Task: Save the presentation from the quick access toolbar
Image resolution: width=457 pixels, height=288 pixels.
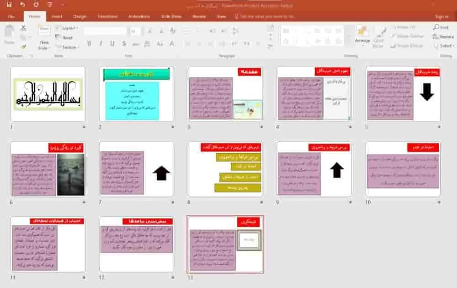Action: point(9,5)
